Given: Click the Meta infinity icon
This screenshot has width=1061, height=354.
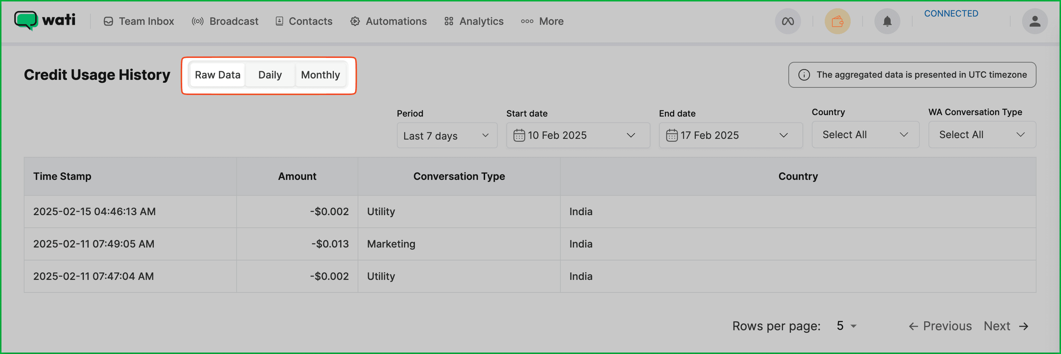Looking at the screenshot, I should click(x=788, y=21).
